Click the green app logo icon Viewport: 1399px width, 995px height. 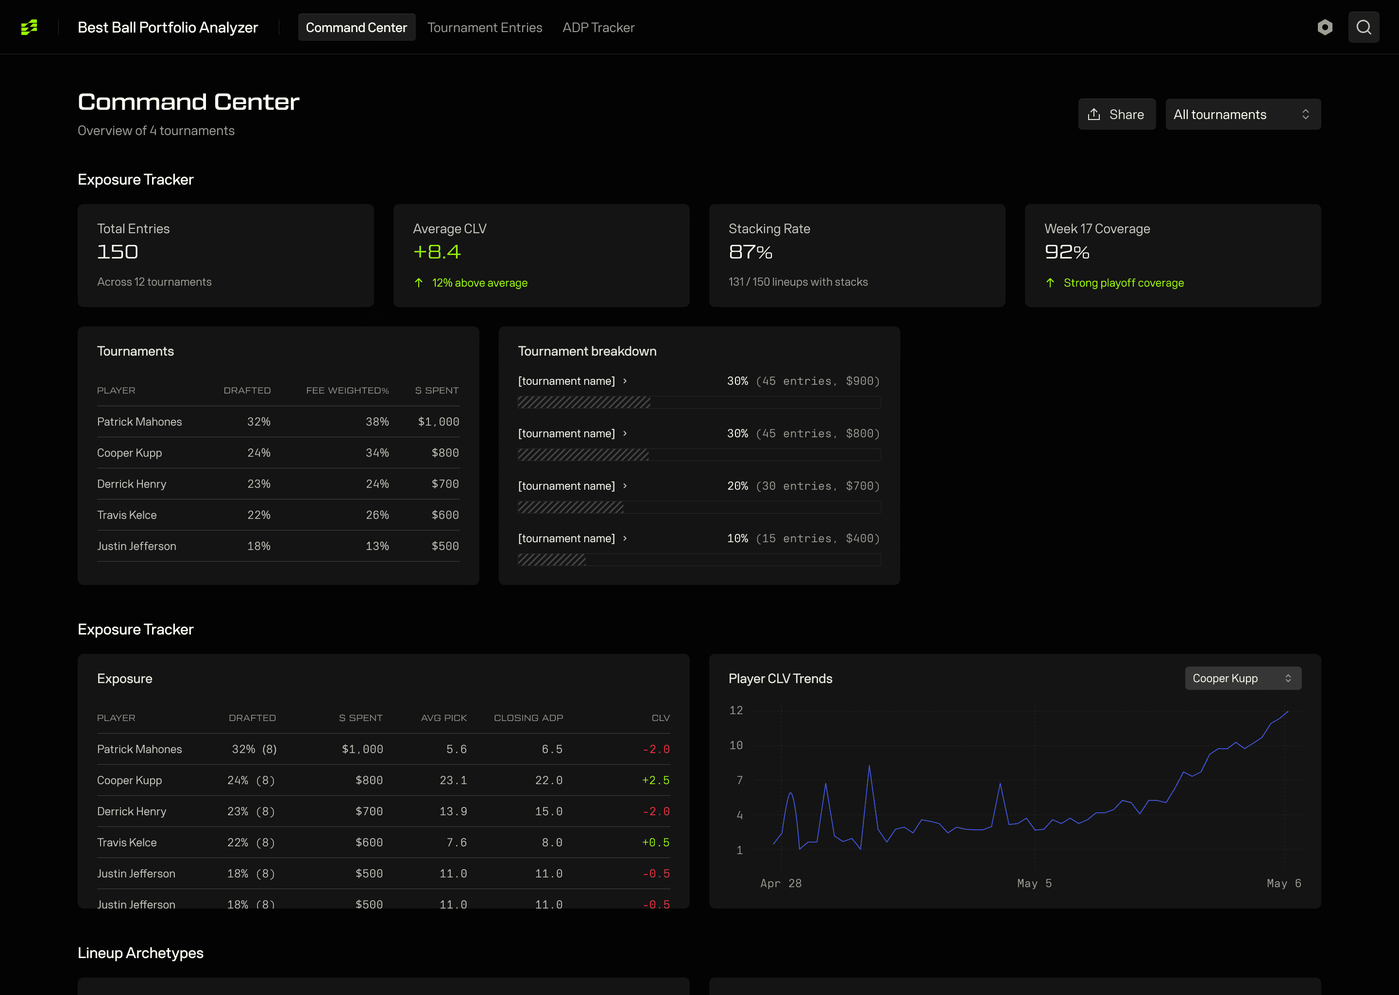(x=29, y=27)
